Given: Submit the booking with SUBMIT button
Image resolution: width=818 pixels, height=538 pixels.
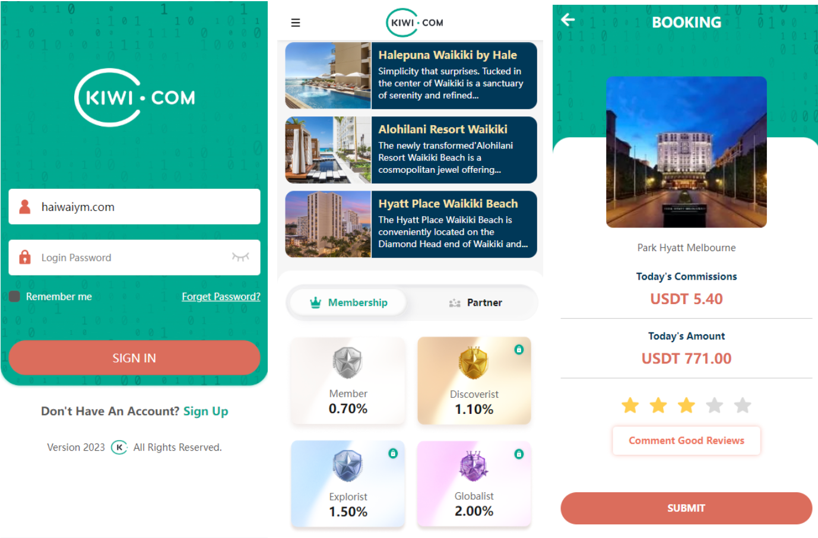Looking at the screenshot, I should (686, 508).
